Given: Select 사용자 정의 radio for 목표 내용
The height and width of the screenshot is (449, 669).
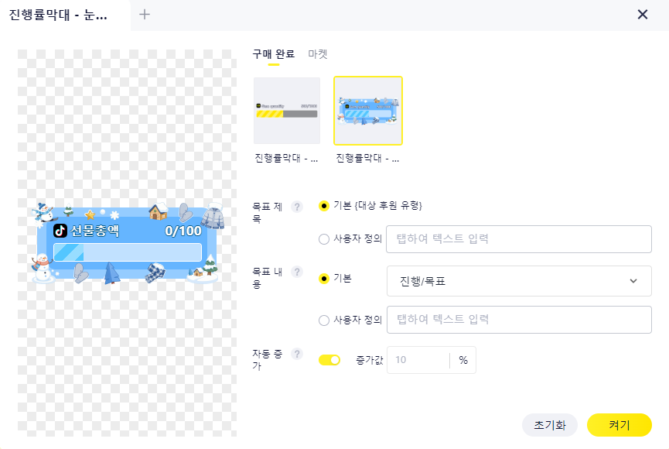Looking at the screenshot, I should [324, 320].
